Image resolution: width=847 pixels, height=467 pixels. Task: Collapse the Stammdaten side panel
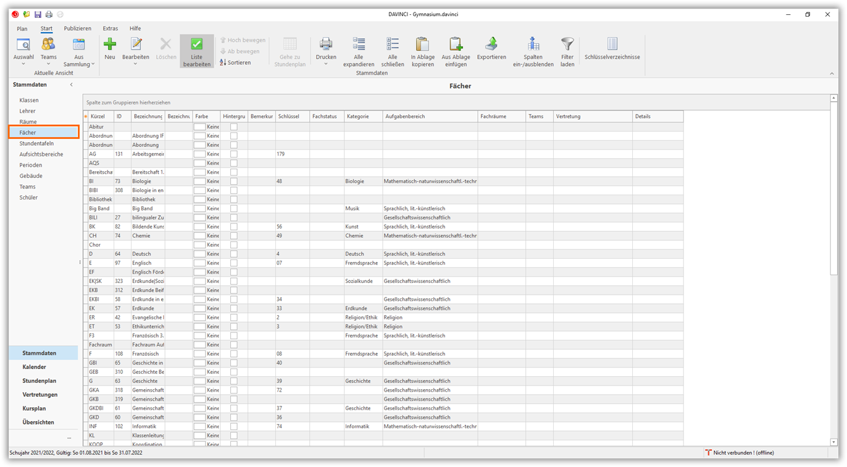tap(71, 85)
